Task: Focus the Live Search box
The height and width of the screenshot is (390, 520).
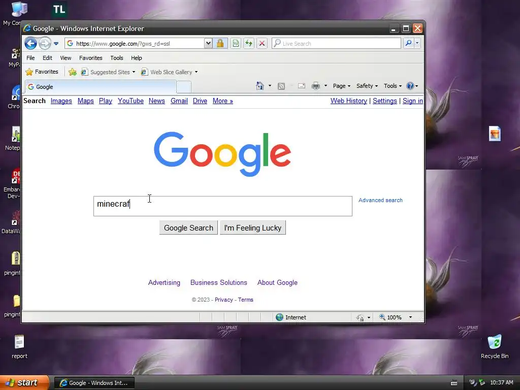Action: [x=336, y=43]
